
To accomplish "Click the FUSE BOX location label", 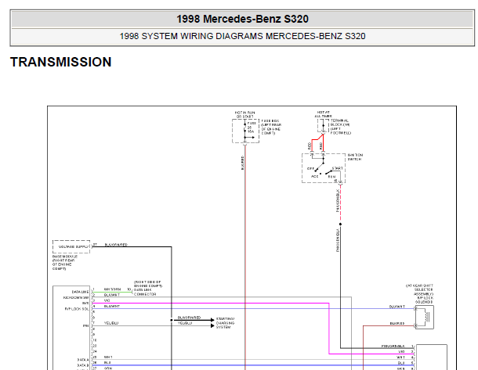I will pos(271,127).
